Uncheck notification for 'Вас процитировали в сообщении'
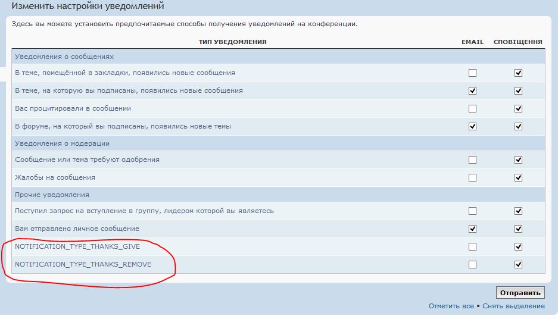 (x=518, y=109)
